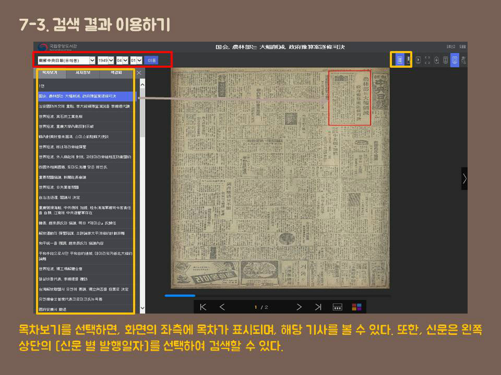The image size is (501, 375).
Task: Open the year dropdown showing 1949
Action: coord(106,60)
